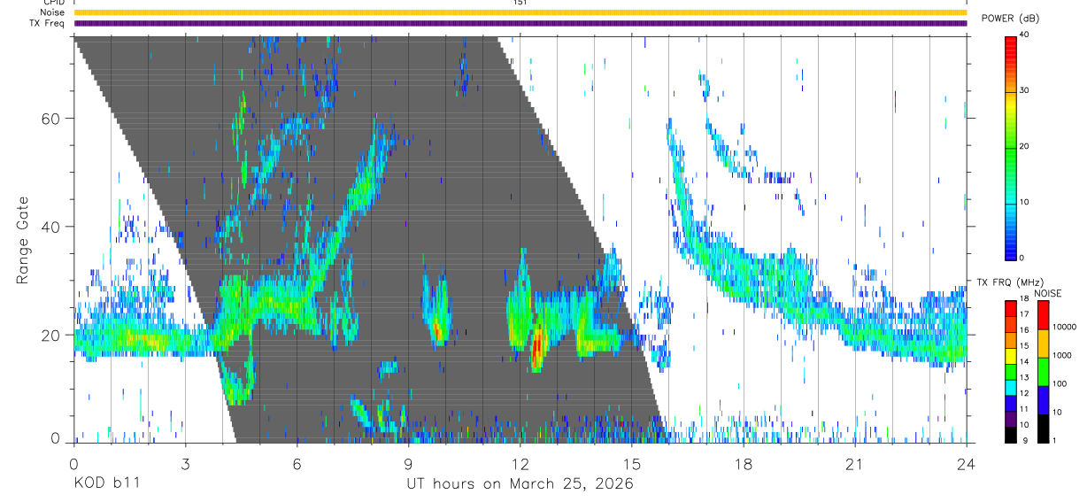1087x502 pixels.
Task: Click the "UT hours on March 25, 2026" caption
Action: 520,485
